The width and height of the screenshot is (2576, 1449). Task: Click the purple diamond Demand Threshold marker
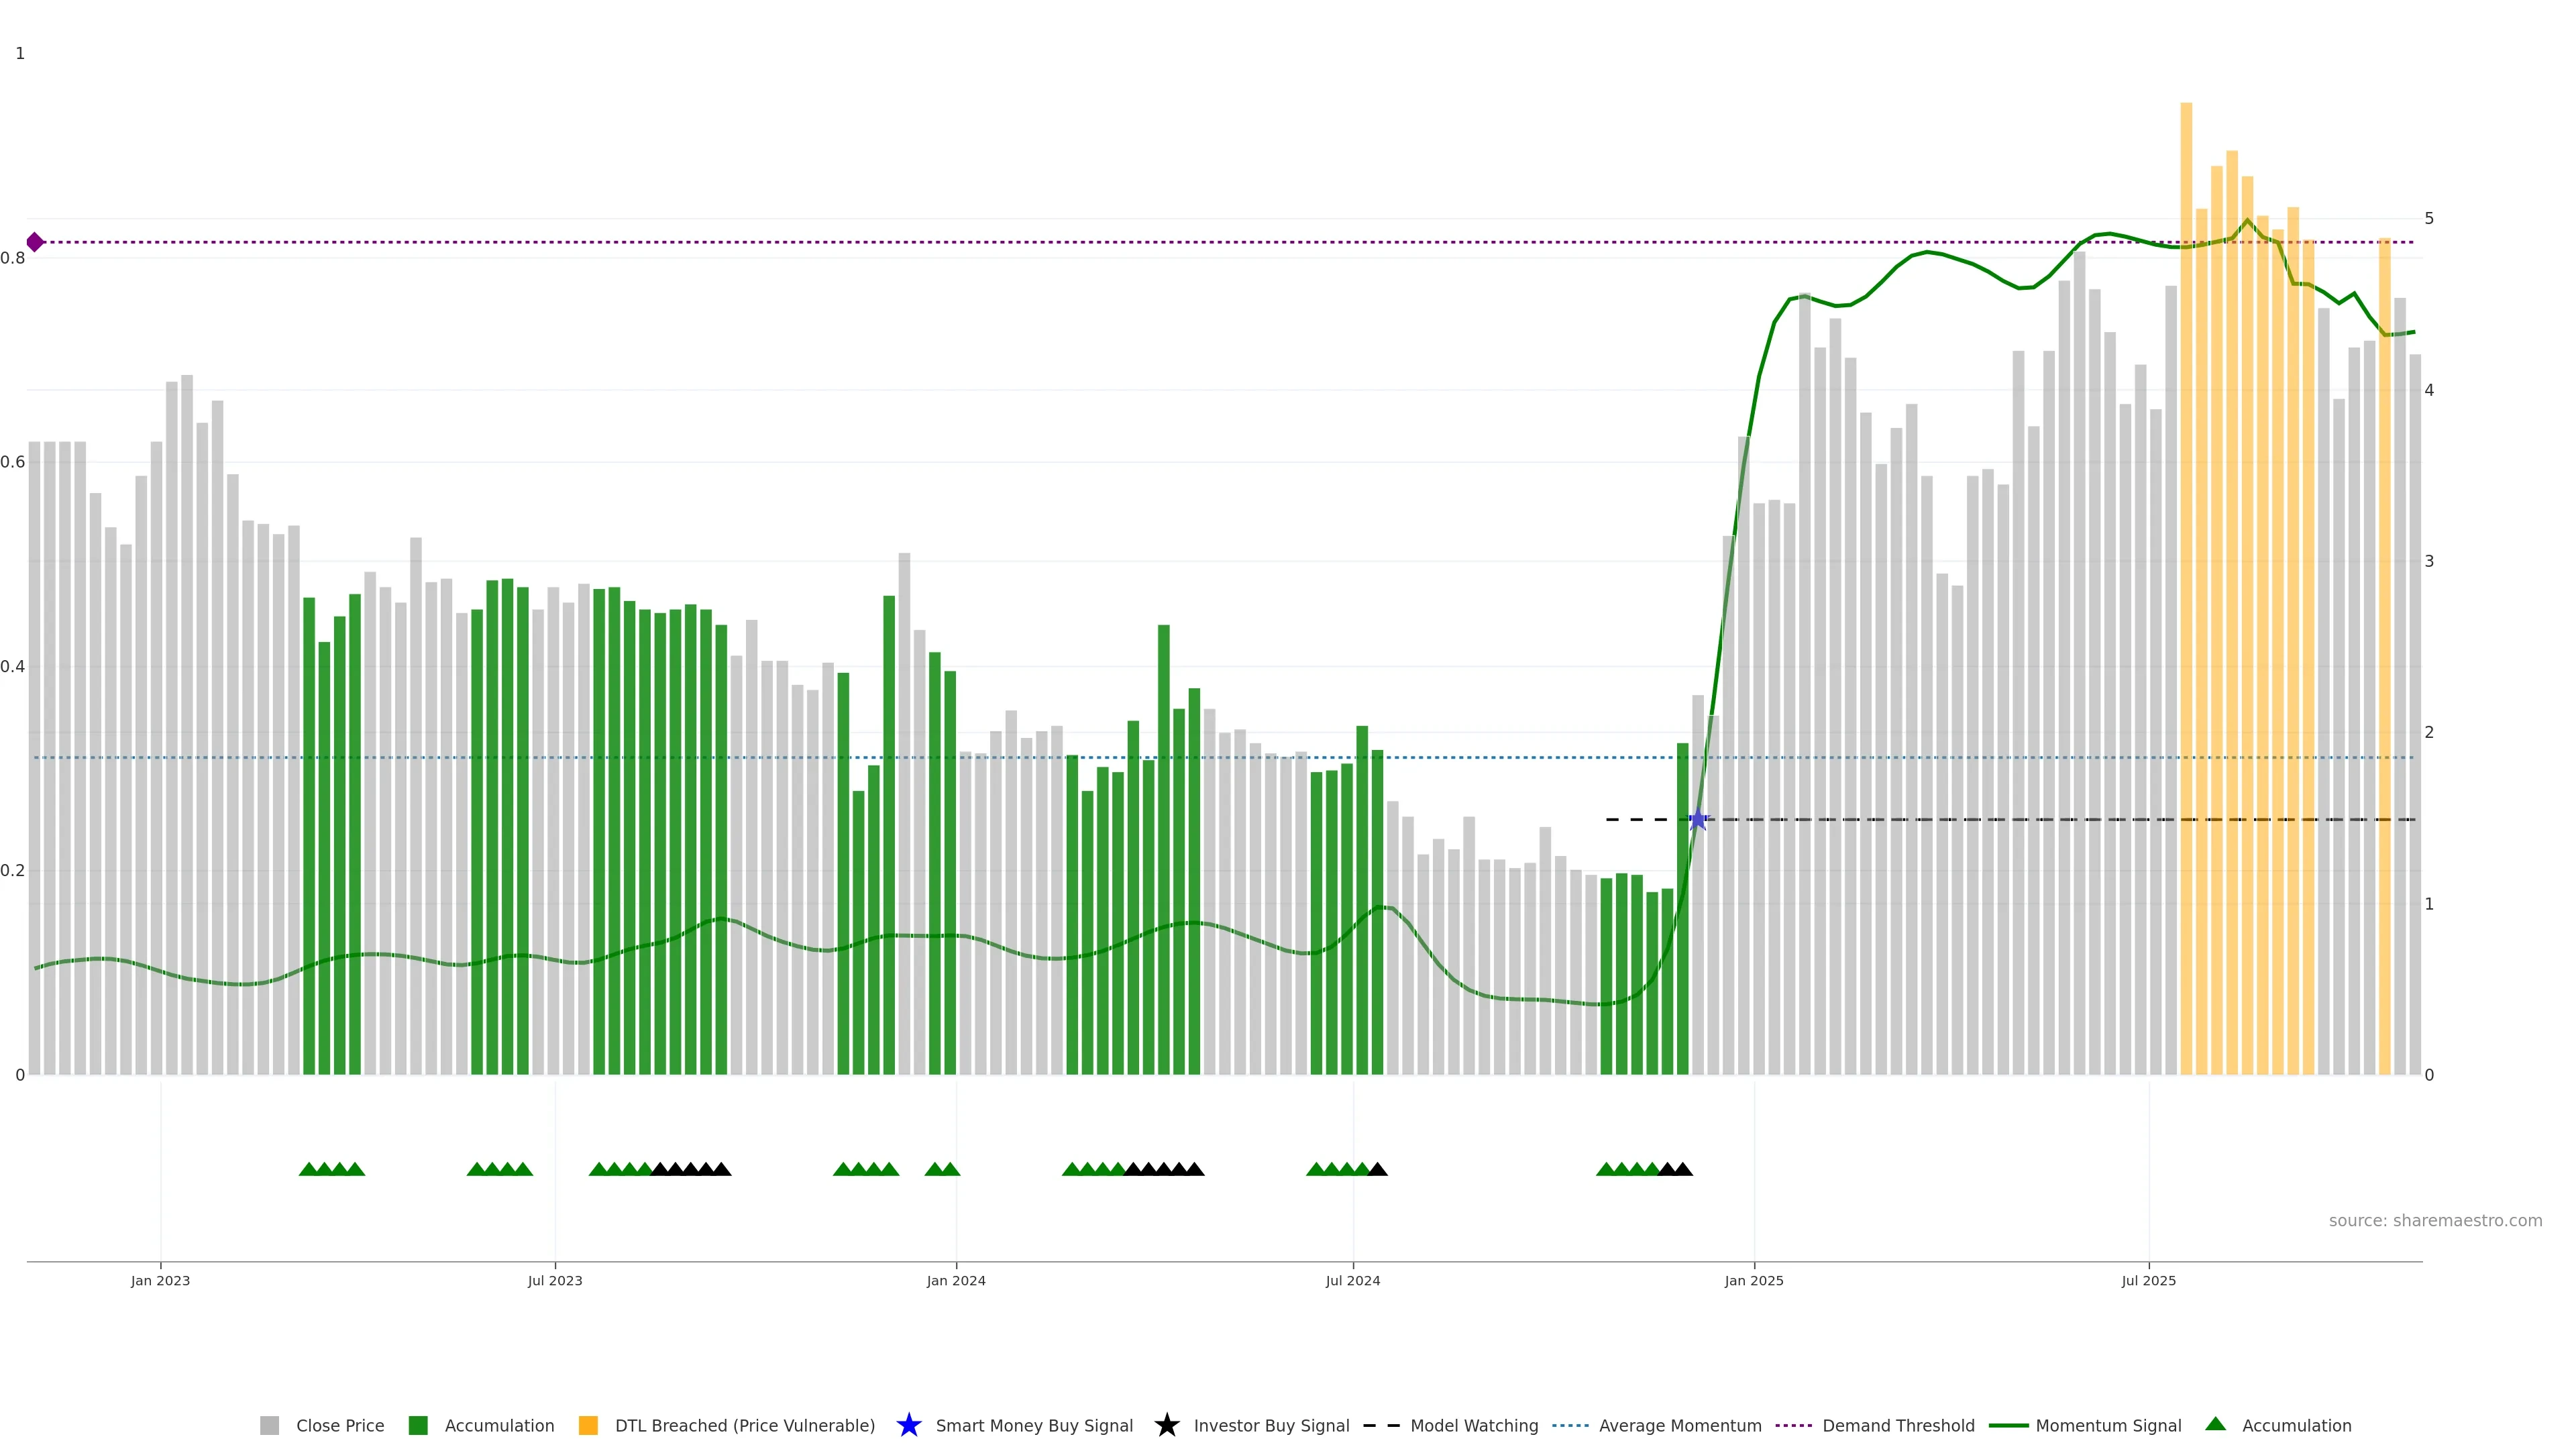click(35, 242)
